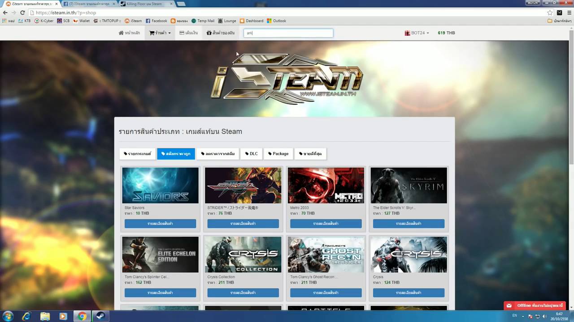
Task: Open the Lounge bookmark
Action: point(227,21)
